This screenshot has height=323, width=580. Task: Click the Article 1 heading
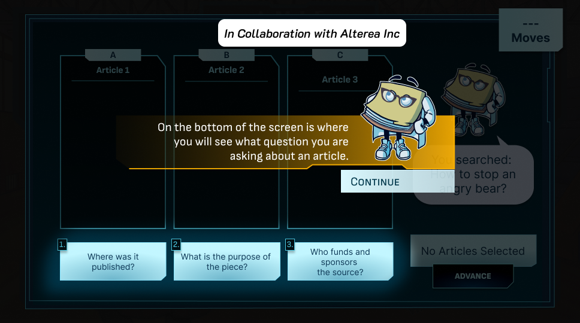pos(113,70)
